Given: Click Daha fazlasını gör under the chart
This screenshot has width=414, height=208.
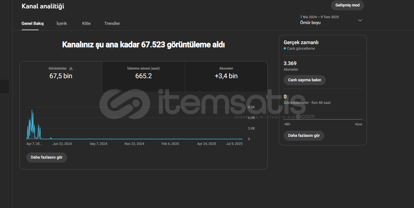Looking at the screenshot, I should [x=47, y=157].
